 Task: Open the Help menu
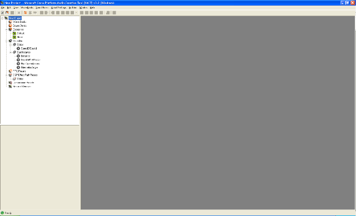pos(92,8)
